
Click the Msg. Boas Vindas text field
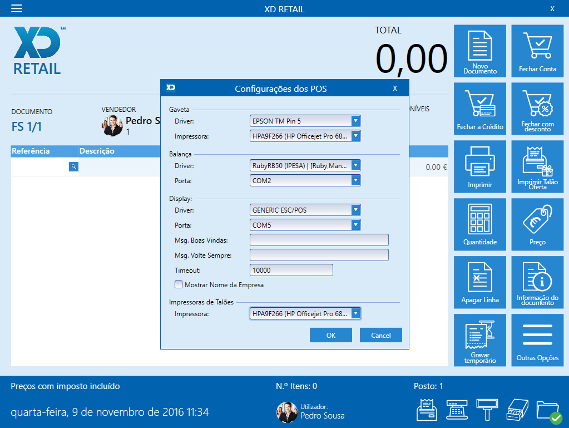coord(319,240)
